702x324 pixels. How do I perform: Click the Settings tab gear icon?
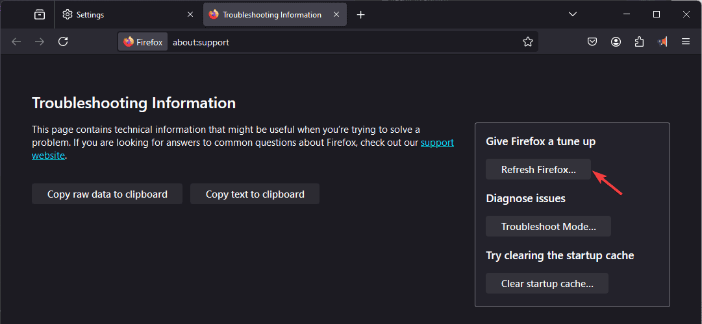[68, 15]
